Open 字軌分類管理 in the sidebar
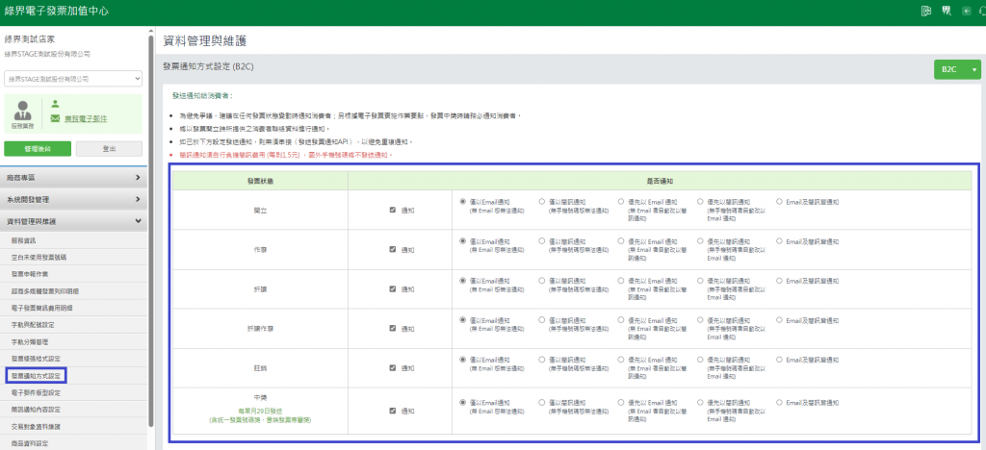 pos(73,342)
